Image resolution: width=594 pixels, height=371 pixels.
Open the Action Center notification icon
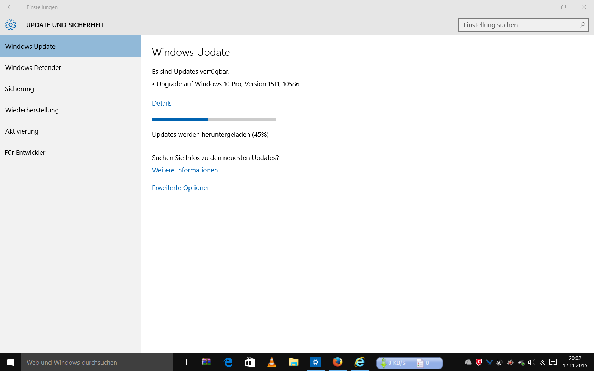553,362
